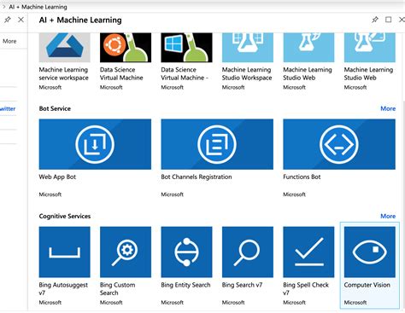This screenshot has height=313, width=405.
Task: Open Machine Learning Studio Workspace icon
Action: [x=248, y=48]
